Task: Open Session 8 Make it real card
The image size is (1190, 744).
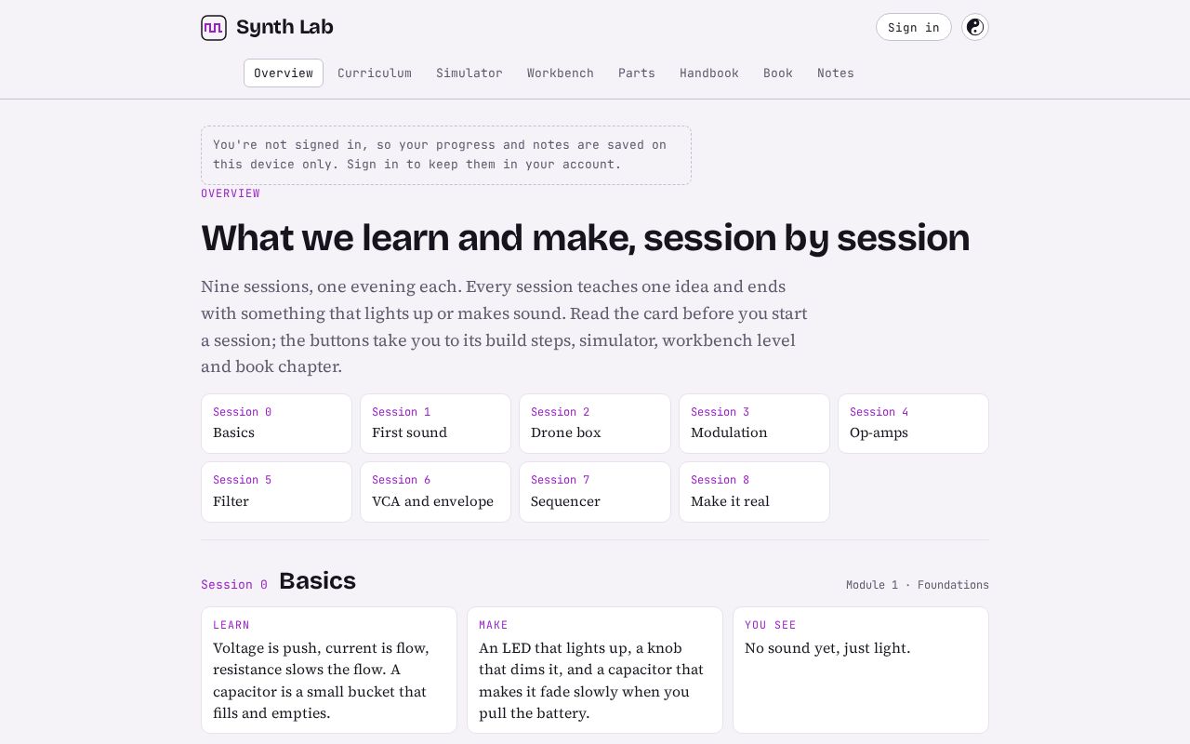Action: [754, 492]
